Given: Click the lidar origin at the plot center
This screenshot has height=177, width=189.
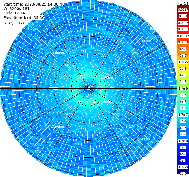Looking at the screenshot, I should click(x=89, y=89).
